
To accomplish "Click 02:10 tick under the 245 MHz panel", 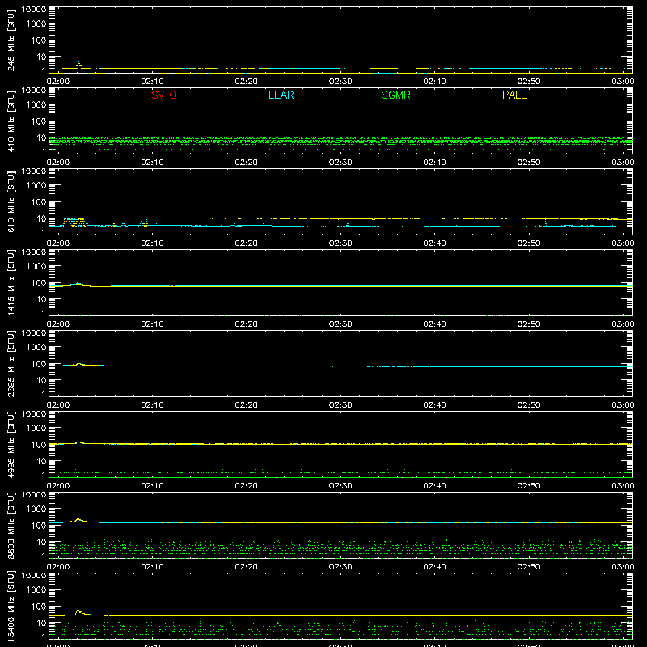I will click(152, 82).
